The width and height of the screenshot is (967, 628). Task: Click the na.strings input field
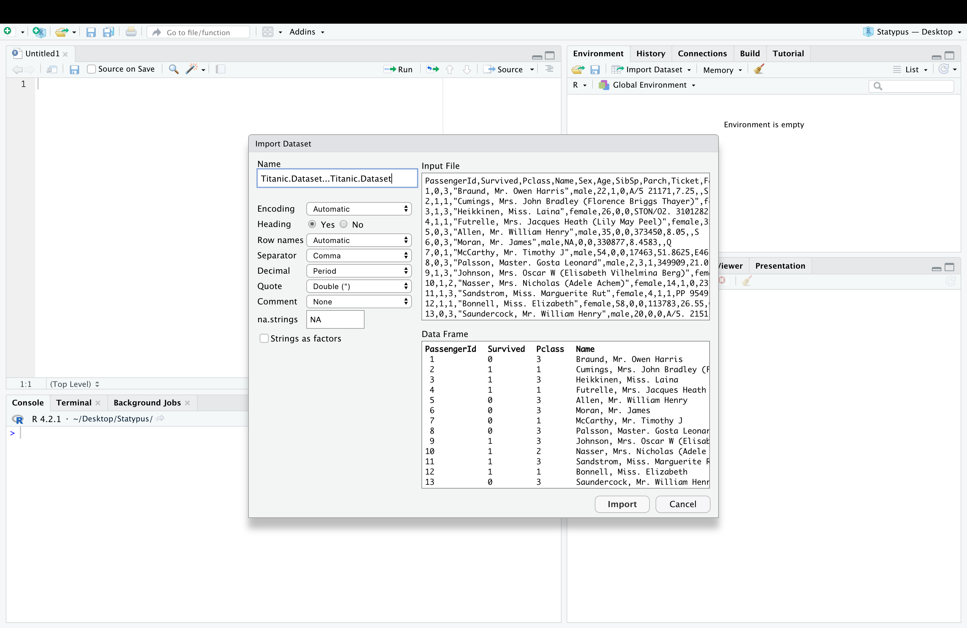tap(335, 319)
